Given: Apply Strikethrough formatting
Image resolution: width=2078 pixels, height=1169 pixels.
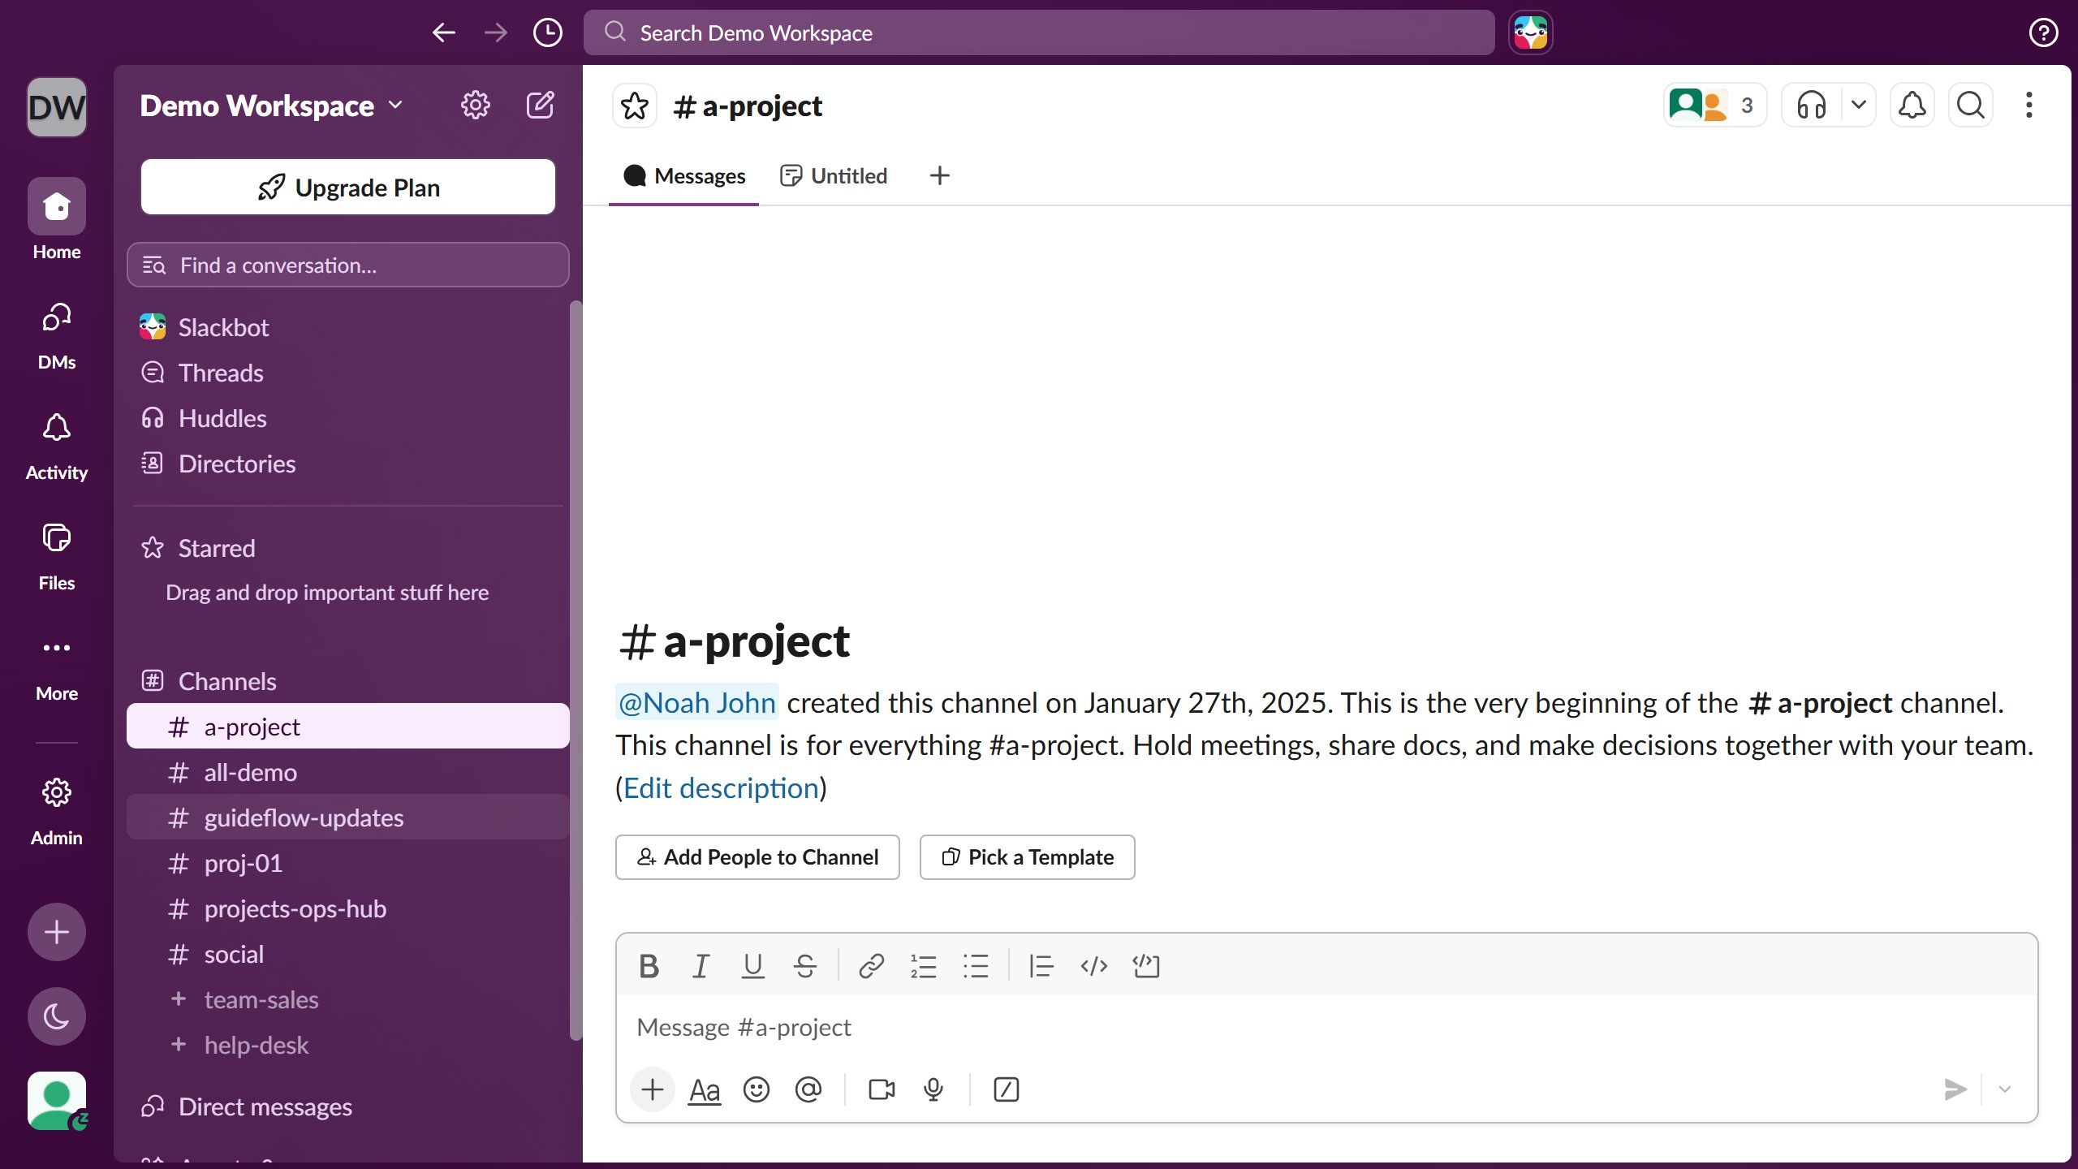Looking at the screenshot, I should (804, 966).
